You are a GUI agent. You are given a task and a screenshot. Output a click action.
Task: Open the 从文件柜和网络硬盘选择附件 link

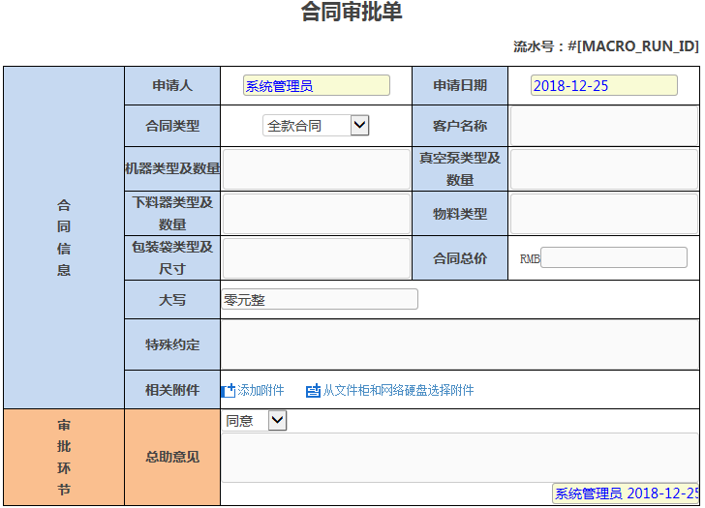click(x=398, y=390)
